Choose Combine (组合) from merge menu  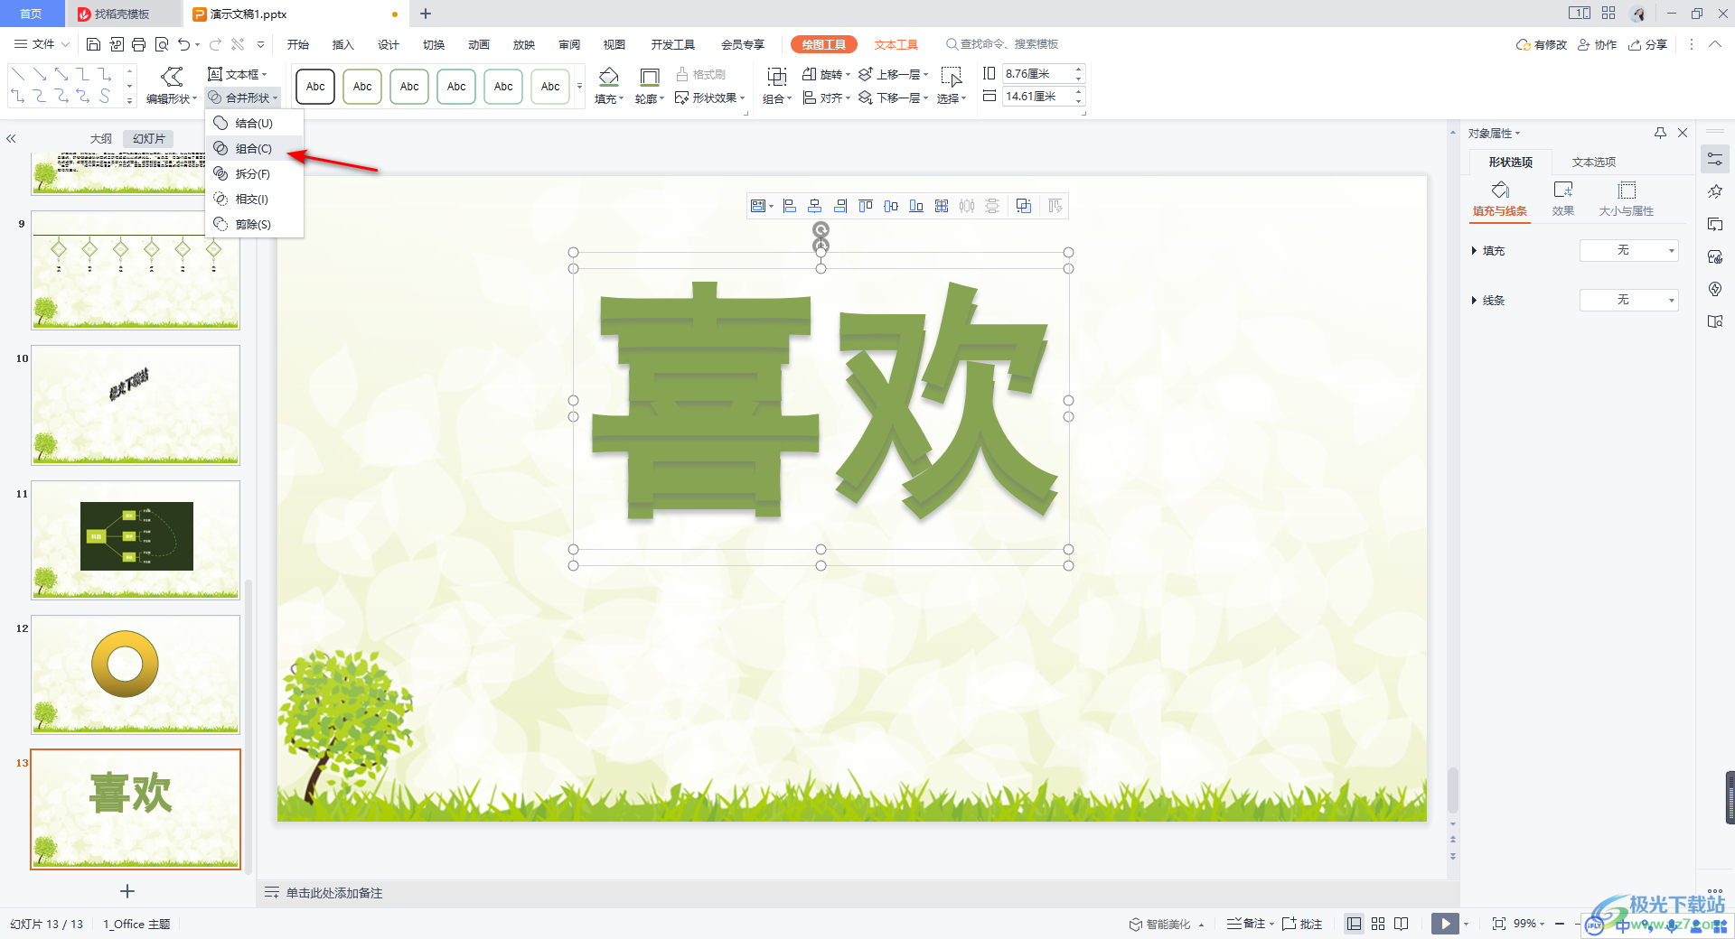tap(254, 149)
